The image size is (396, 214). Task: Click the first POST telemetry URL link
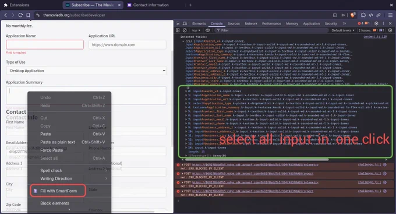(x=255, y=164)
